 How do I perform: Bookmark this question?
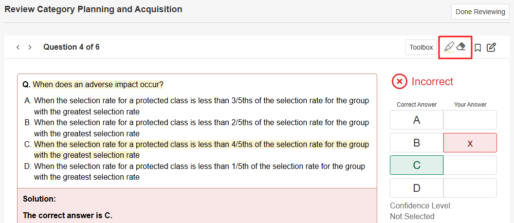coord(478,47)
